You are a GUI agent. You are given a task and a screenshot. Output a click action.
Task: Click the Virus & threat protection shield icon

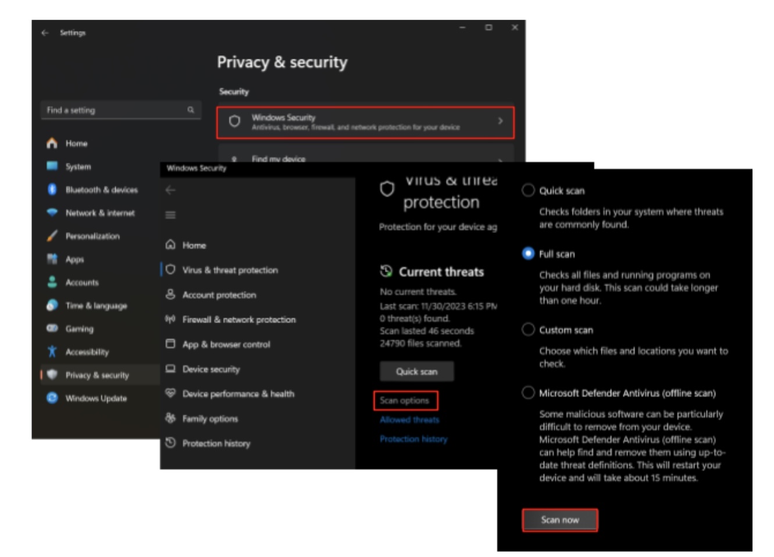click(170, 270)
